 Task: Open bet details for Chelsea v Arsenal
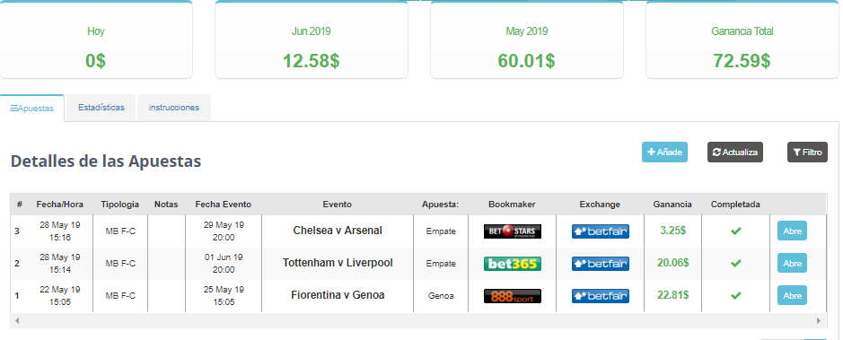click(792, 231)
